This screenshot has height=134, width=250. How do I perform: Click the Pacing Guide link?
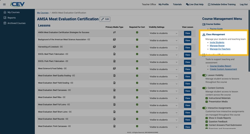(x=216, y=29)
